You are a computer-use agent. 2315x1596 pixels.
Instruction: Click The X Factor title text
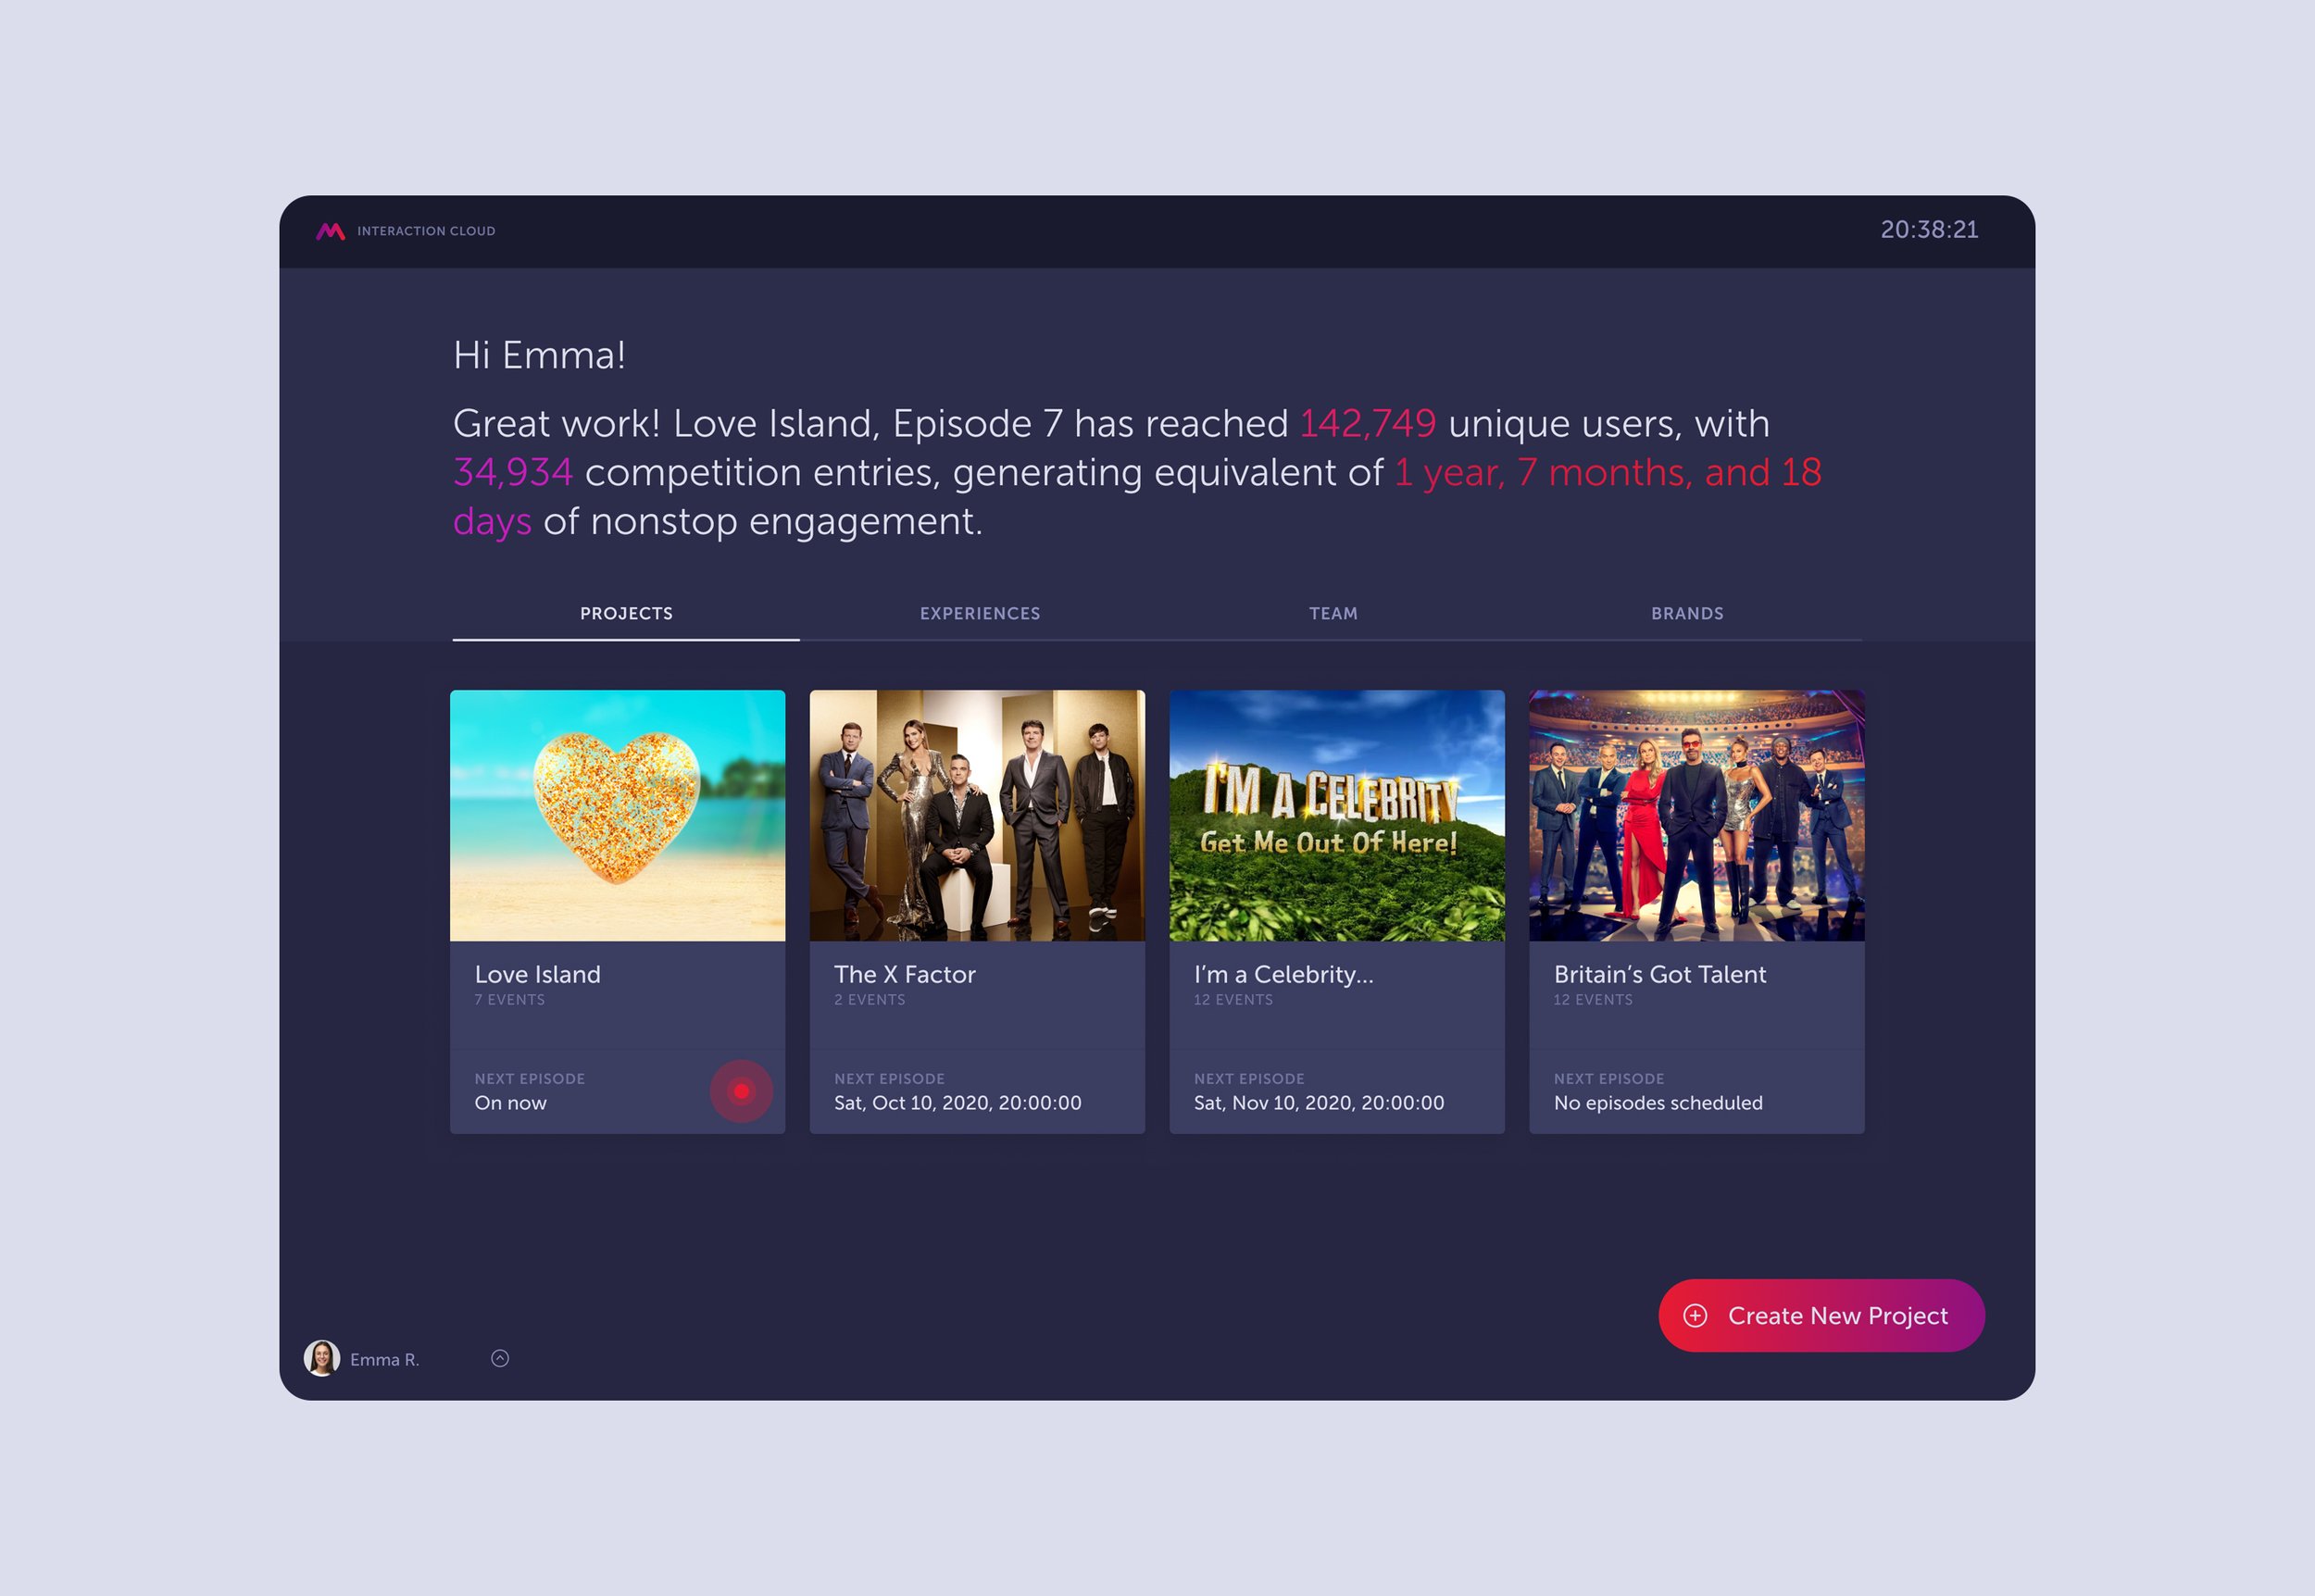tap(904, 974)
